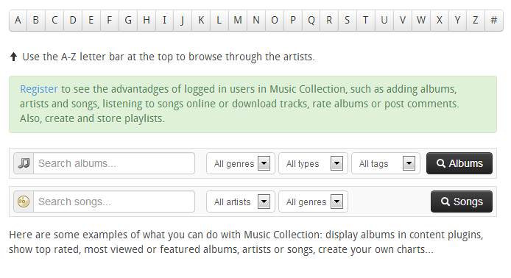The image size is (511, 278).
Task: Select letter Q in the artist letter bar
Action: (x=311, y=21)
